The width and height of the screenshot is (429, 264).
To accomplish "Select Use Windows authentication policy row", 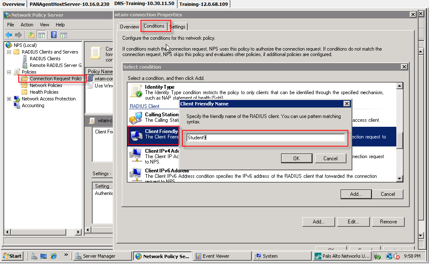I will click(x=101, y=86).
